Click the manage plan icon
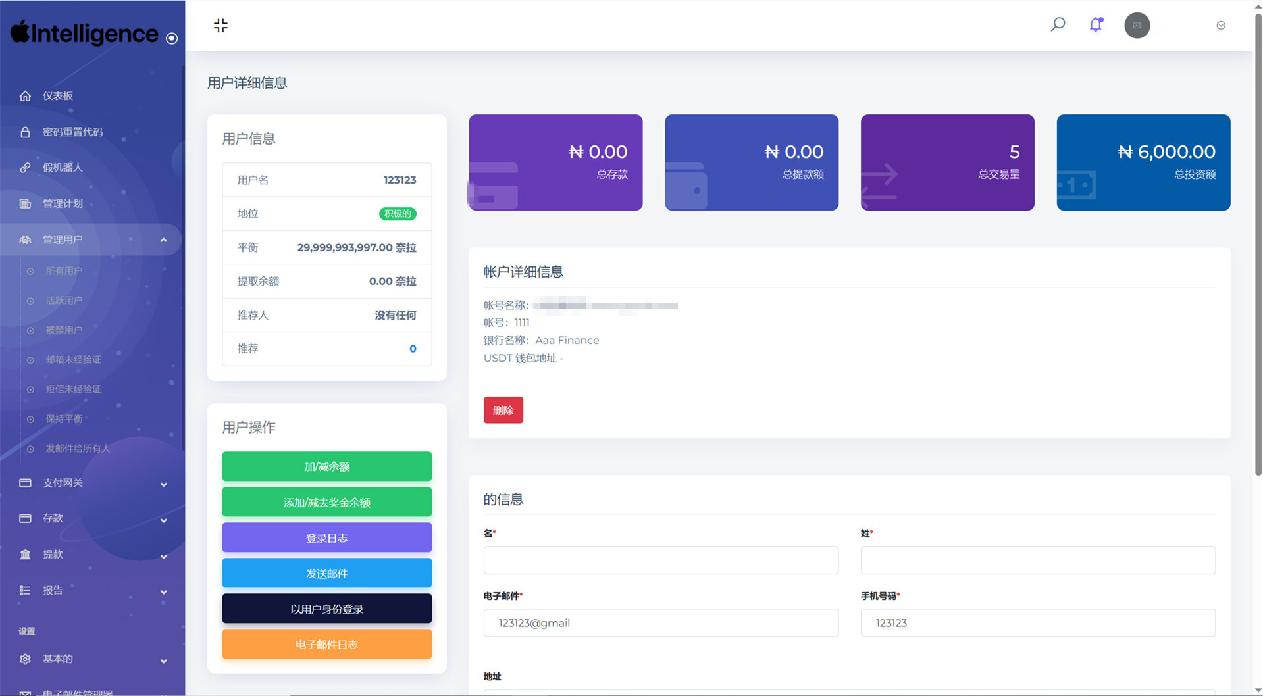Viewport: 1263px width, 696px height. pyautogui.click(x=25, y=204)
